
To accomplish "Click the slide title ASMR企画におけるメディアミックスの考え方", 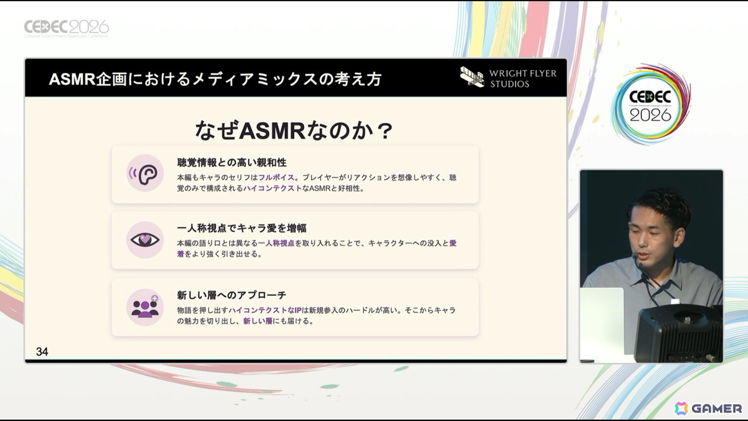I will click(215, 79).
